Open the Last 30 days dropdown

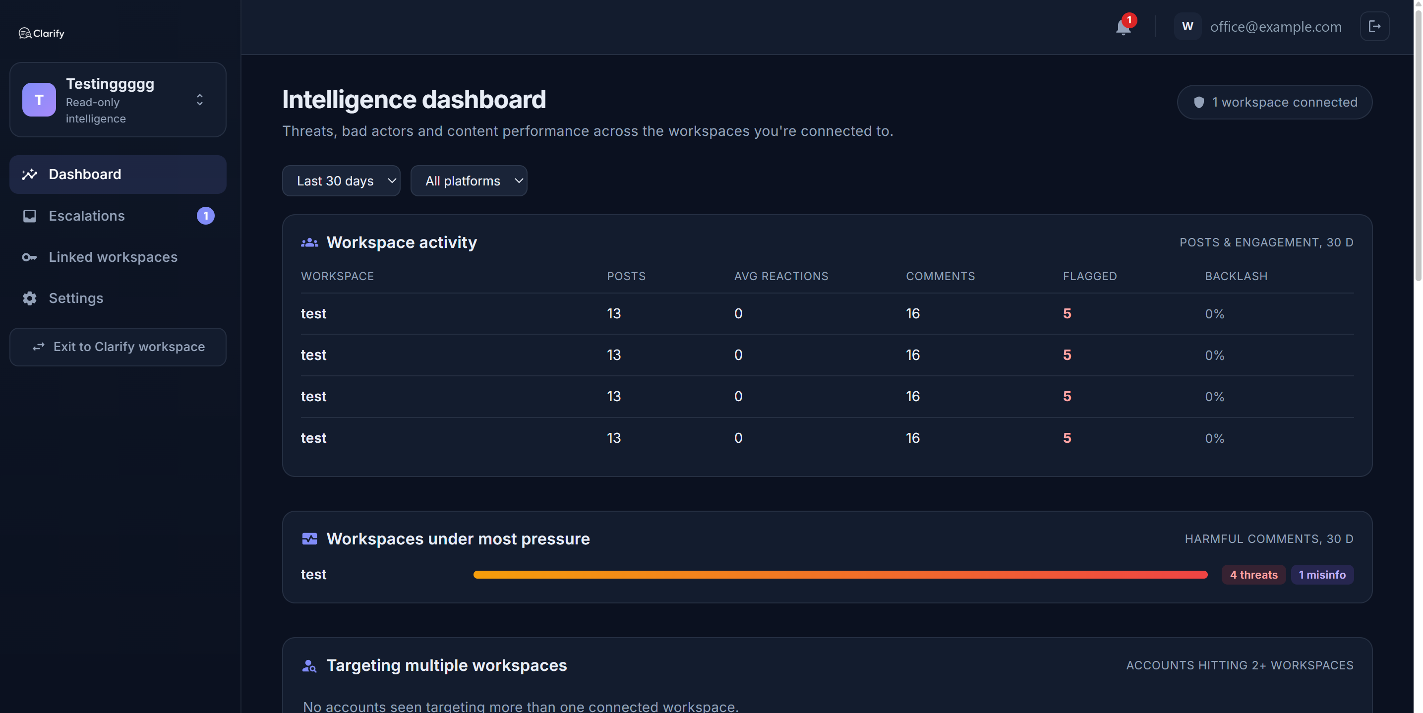pos(341,180)
